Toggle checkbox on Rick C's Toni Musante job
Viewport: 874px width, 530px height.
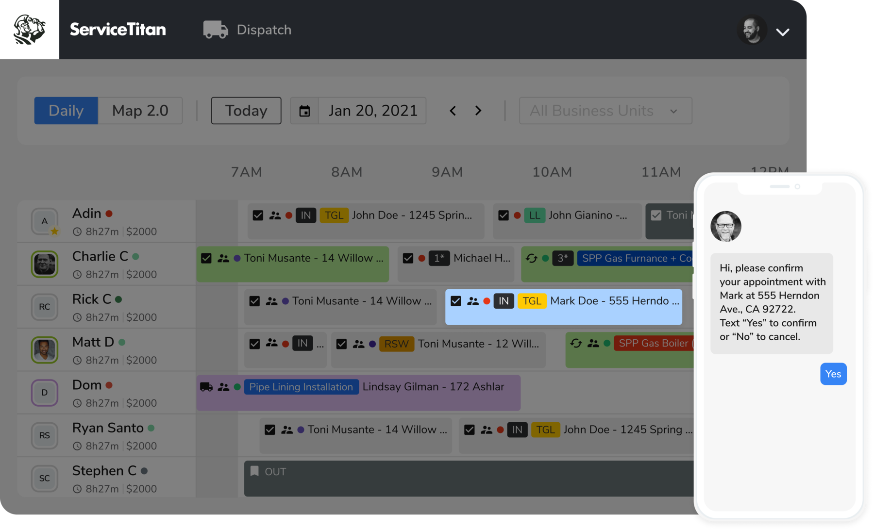[x=254, y=301]
